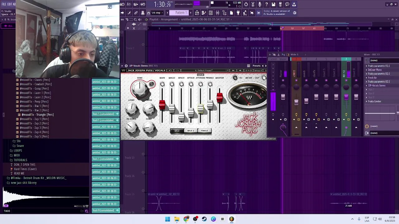The image size is (399, 224).
Task: Toggle the MAGIC fader on/off button
Action: 172,84
